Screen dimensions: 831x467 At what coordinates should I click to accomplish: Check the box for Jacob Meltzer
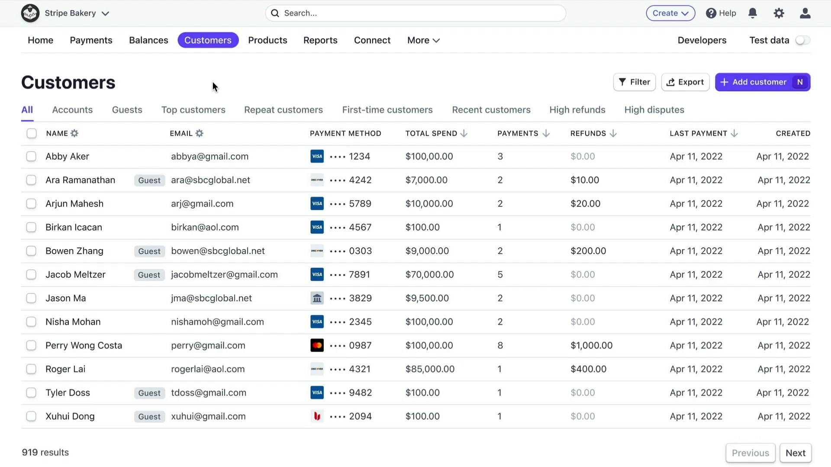coord(31,275)
